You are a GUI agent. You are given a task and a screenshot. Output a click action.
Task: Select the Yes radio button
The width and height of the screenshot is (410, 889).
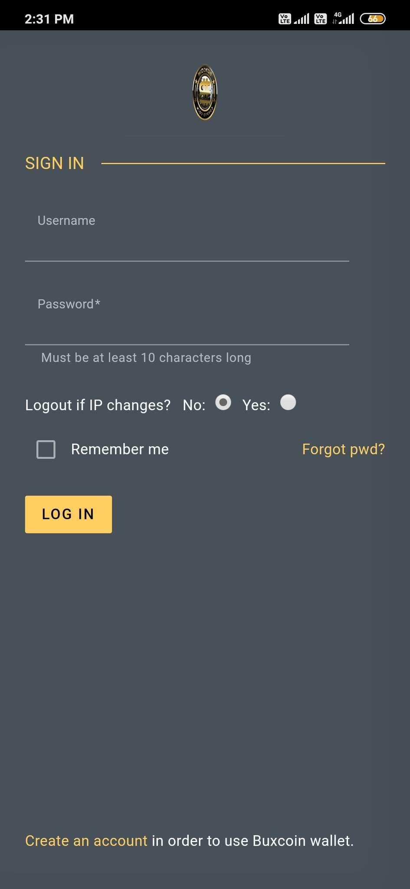point(288,402)
